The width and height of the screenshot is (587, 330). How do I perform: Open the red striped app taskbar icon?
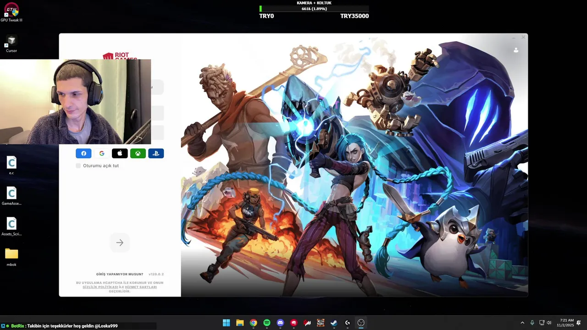click(x=307, y=323)
